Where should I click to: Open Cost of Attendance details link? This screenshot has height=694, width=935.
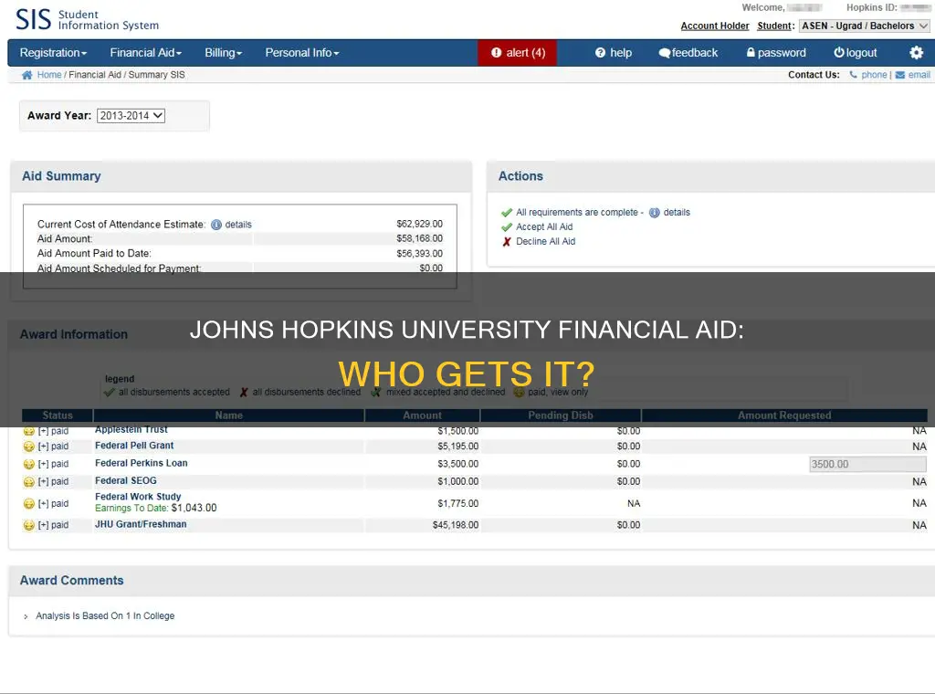238,225
